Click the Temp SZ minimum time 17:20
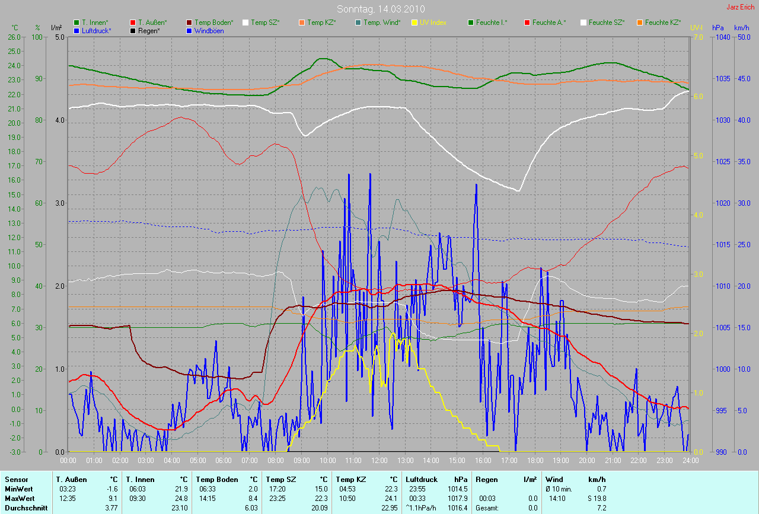The height and width of the screenshot is (514, 759). click(x=277, y=489)
